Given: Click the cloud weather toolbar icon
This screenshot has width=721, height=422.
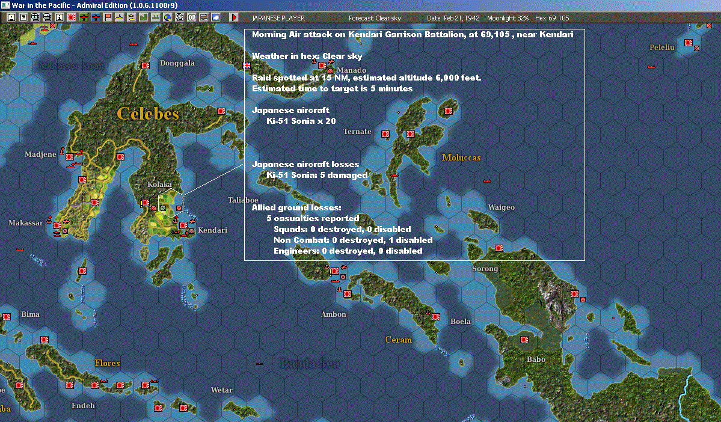Looking at the screenshot, I should pyautogui.click(x=216, y=17).
